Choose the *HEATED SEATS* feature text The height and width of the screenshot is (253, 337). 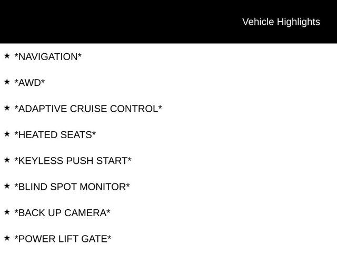[55, 135]
